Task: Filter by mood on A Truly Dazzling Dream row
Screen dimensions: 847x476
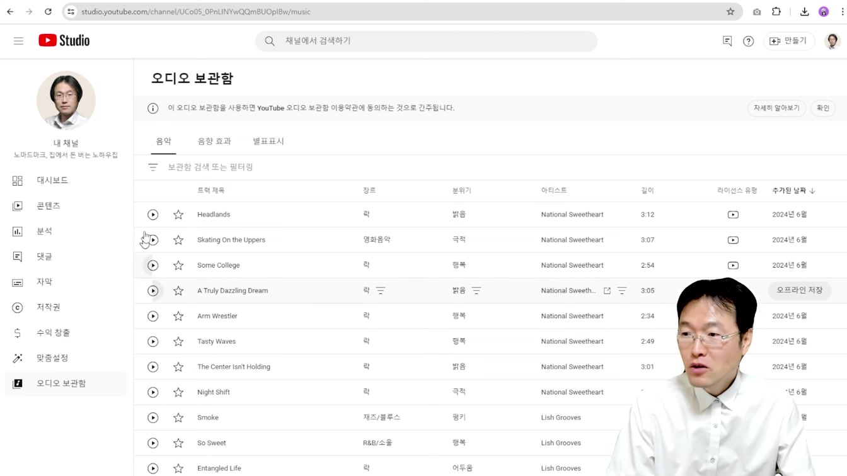Action: (476, 291)
